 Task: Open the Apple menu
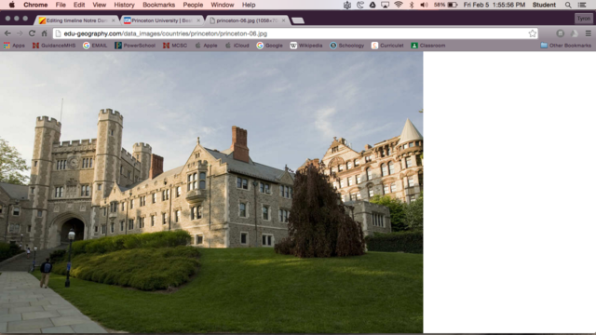pyautogui.click(x=12, y=5)
